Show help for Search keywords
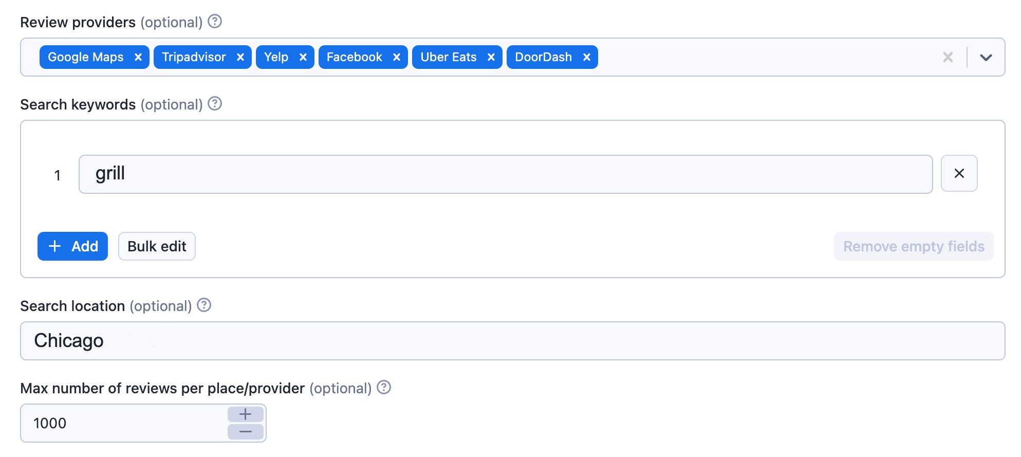1021x457 pixels. tap(215, 104)
